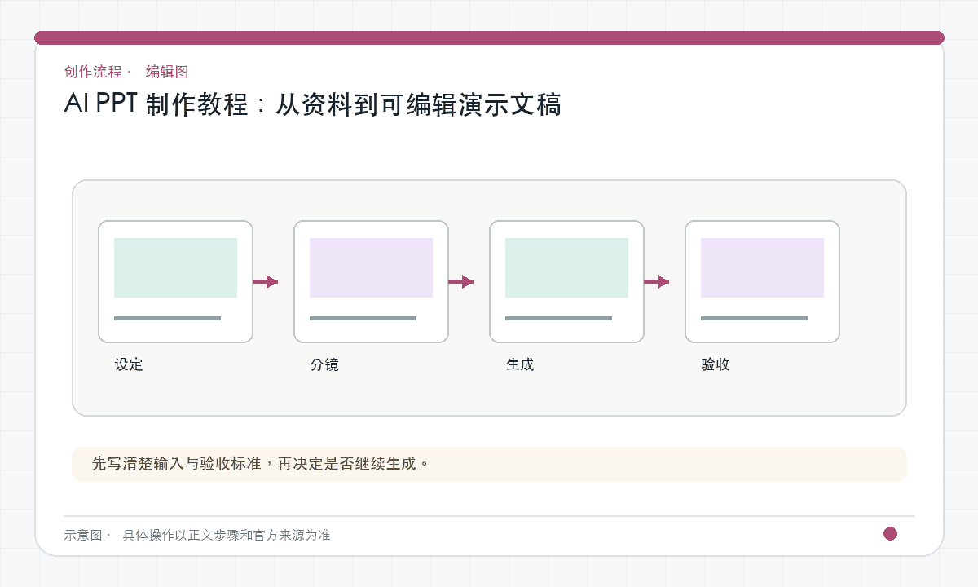Image resolution: width=978 pixels, height=587 pixels.
Task: Click the 设定 label text
Action: [129, 364]
